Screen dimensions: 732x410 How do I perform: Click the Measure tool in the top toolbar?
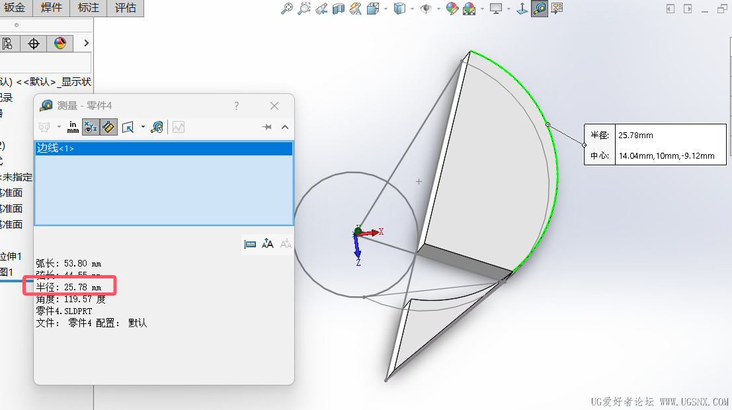tap(539, 9)
